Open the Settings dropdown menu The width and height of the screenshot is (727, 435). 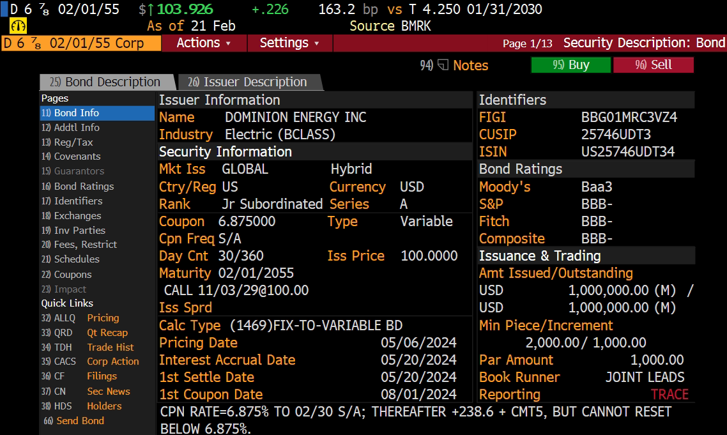coord(290,43)
